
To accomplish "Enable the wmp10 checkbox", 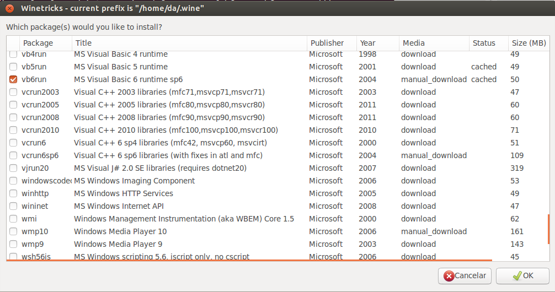I will (13, 231).
